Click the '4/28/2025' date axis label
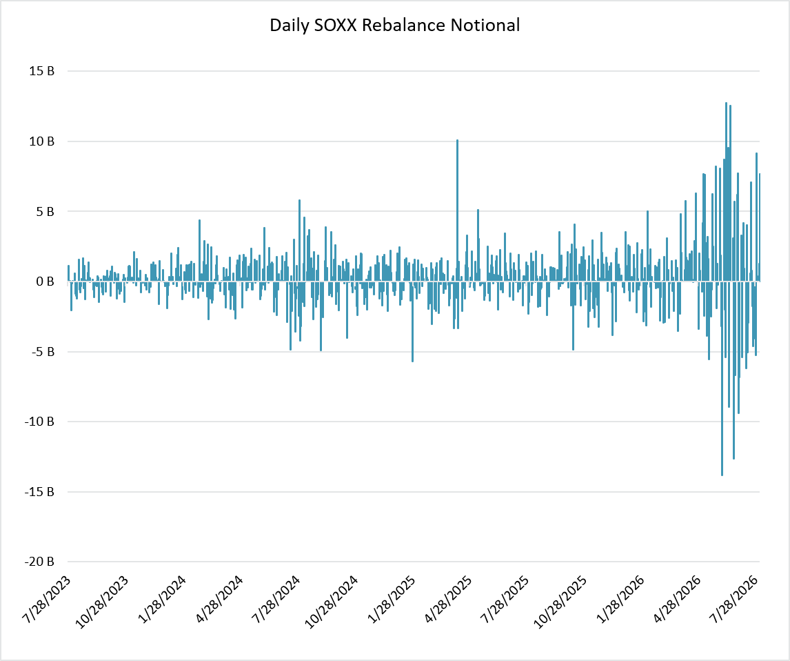The height and width of the screenshot is (661, 790). pyautogui.click(x=448, y=599)
